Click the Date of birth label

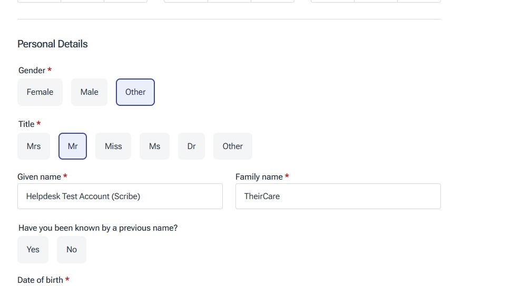[40, 280]
